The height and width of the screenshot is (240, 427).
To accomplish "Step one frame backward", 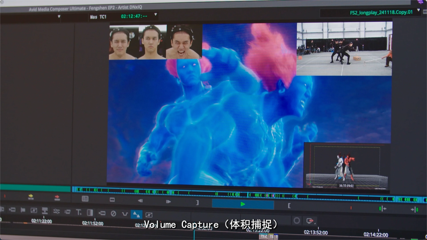I will (140, 201).
